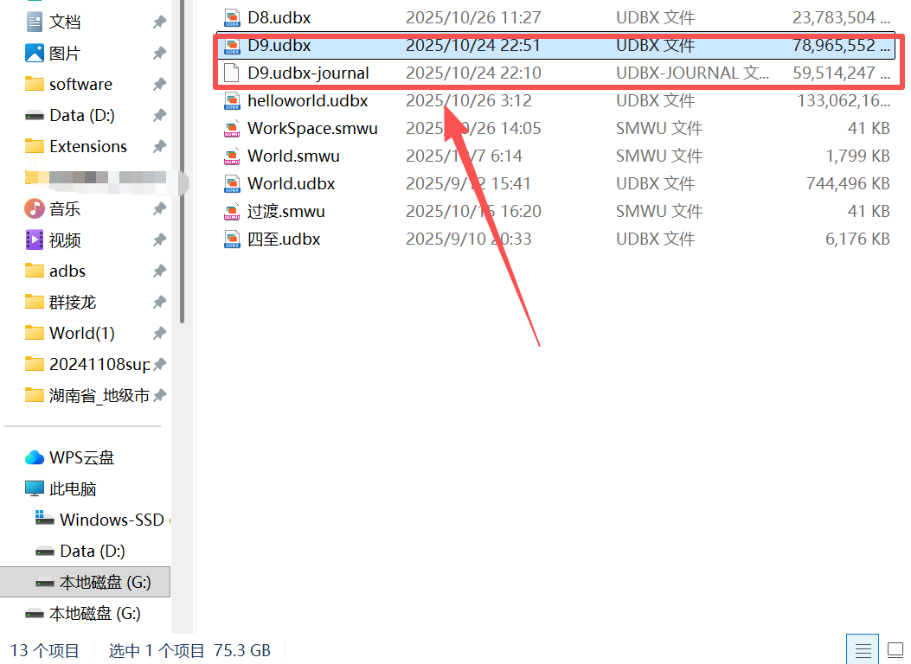Select Windows-SSD drive in sidebar
Viewport: 911px width, 664px height.
(x=111, y=520)
